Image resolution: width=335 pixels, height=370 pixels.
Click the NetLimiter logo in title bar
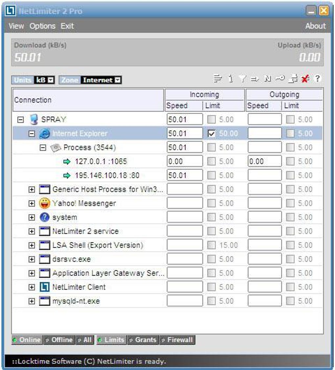11,11
